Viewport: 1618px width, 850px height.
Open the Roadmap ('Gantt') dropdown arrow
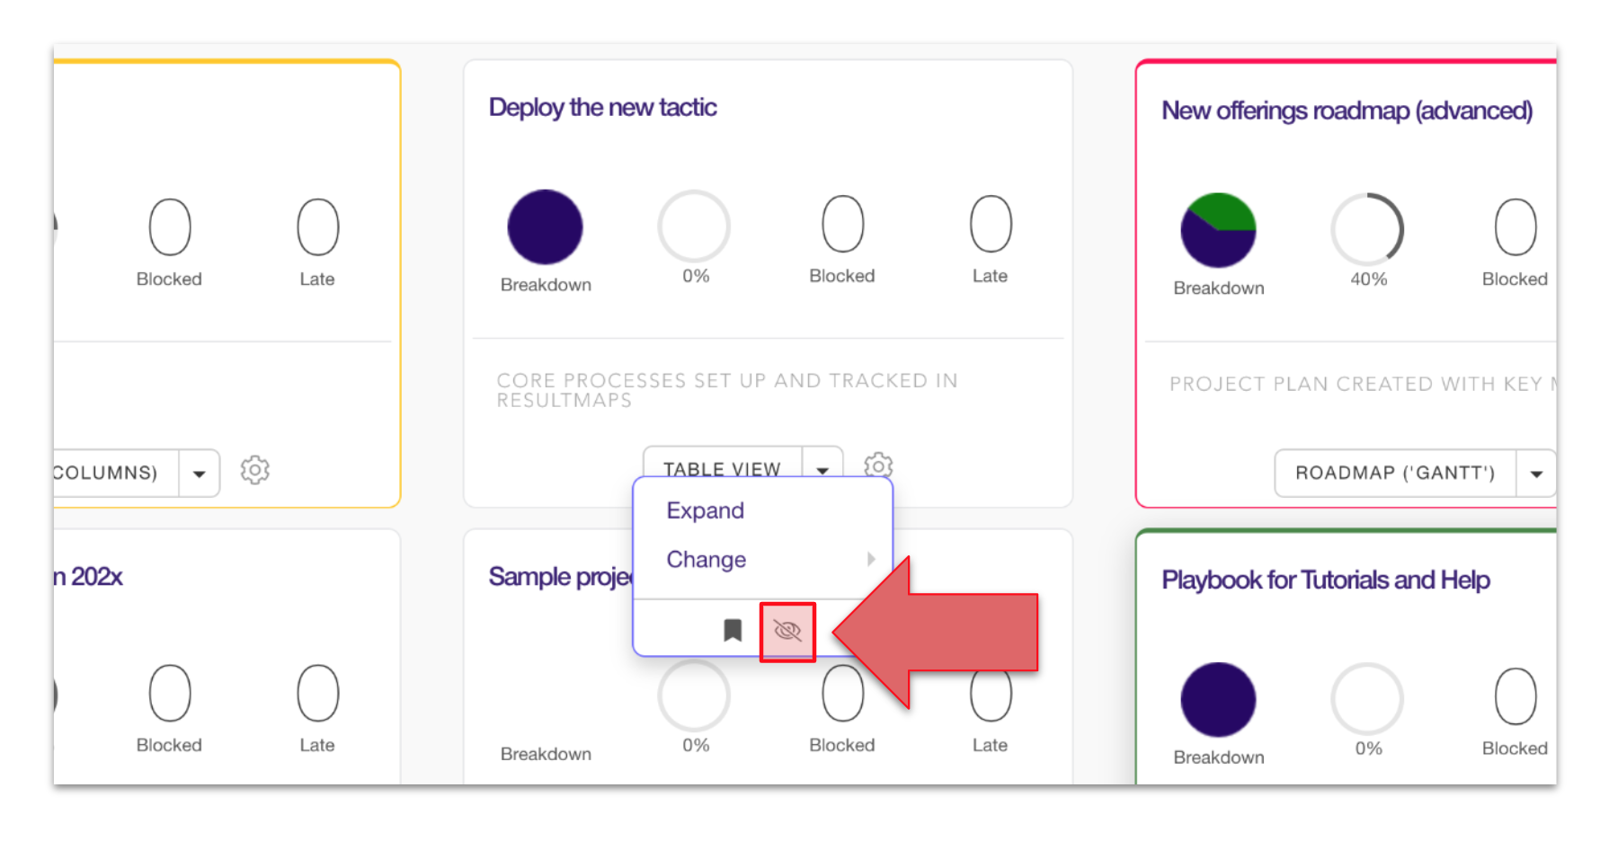pos(1536,474)
